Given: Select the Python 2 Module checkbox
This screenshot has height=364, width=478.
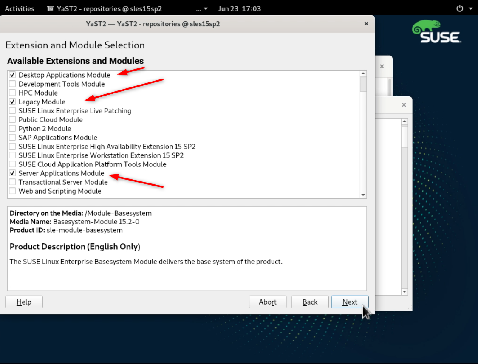Looking at the screenshot, I should (x=12, y=128).
